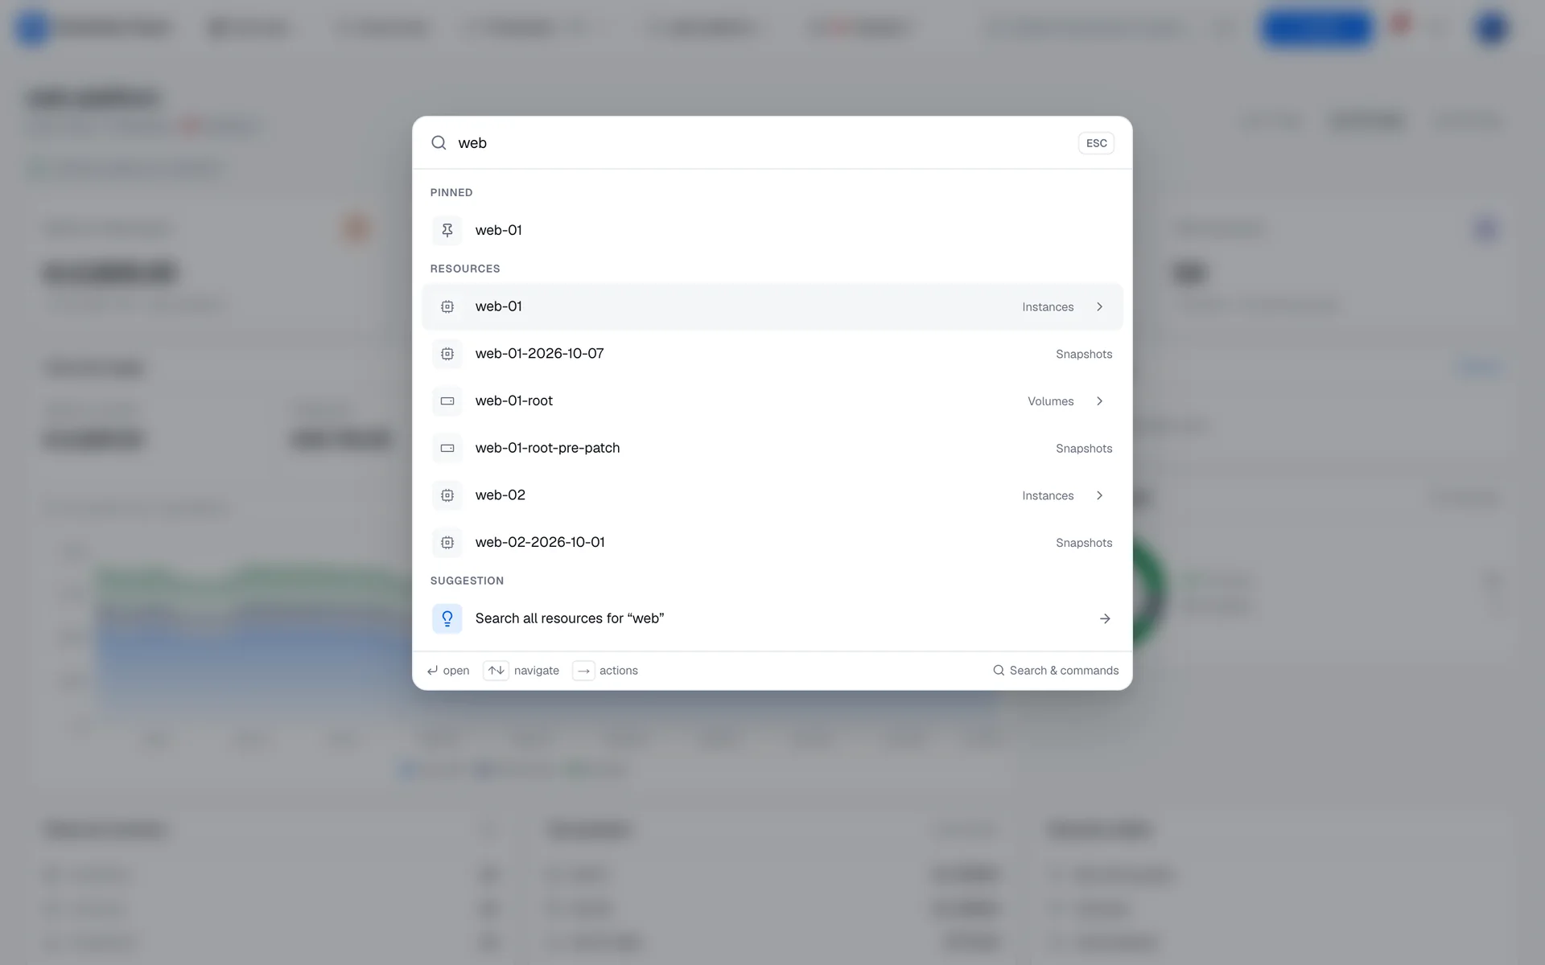Click the lightbulb suggestion icon
Image resolution: width=1545 pixels, height=965 pixels.
coord(447,618)
